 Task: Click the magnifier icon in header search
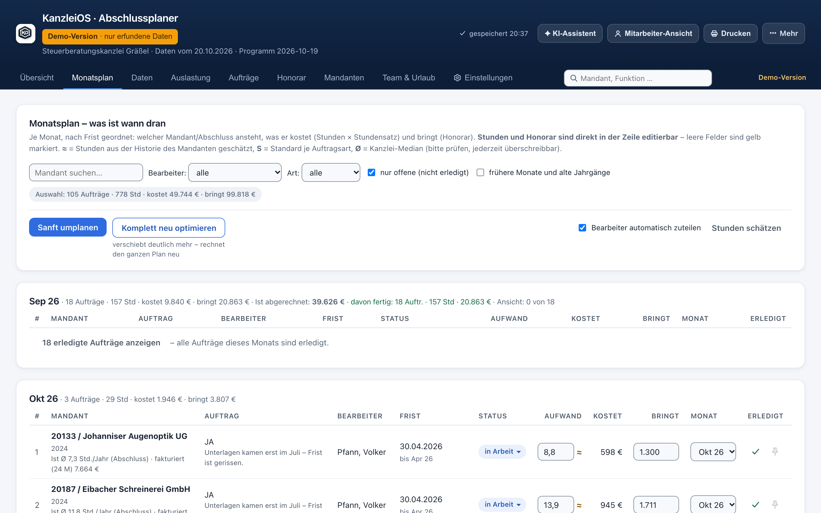point(574,78)
